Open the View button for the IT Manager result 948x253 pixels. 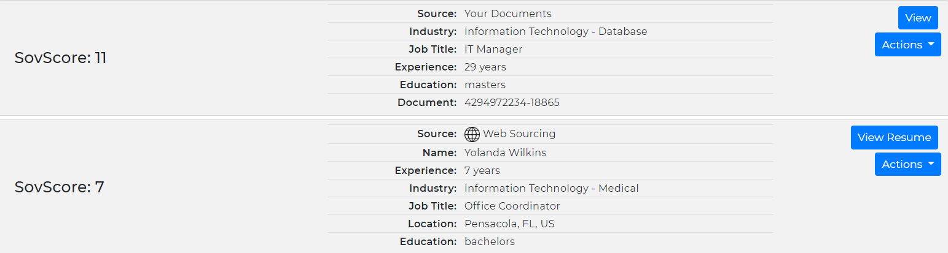point(918,18)
